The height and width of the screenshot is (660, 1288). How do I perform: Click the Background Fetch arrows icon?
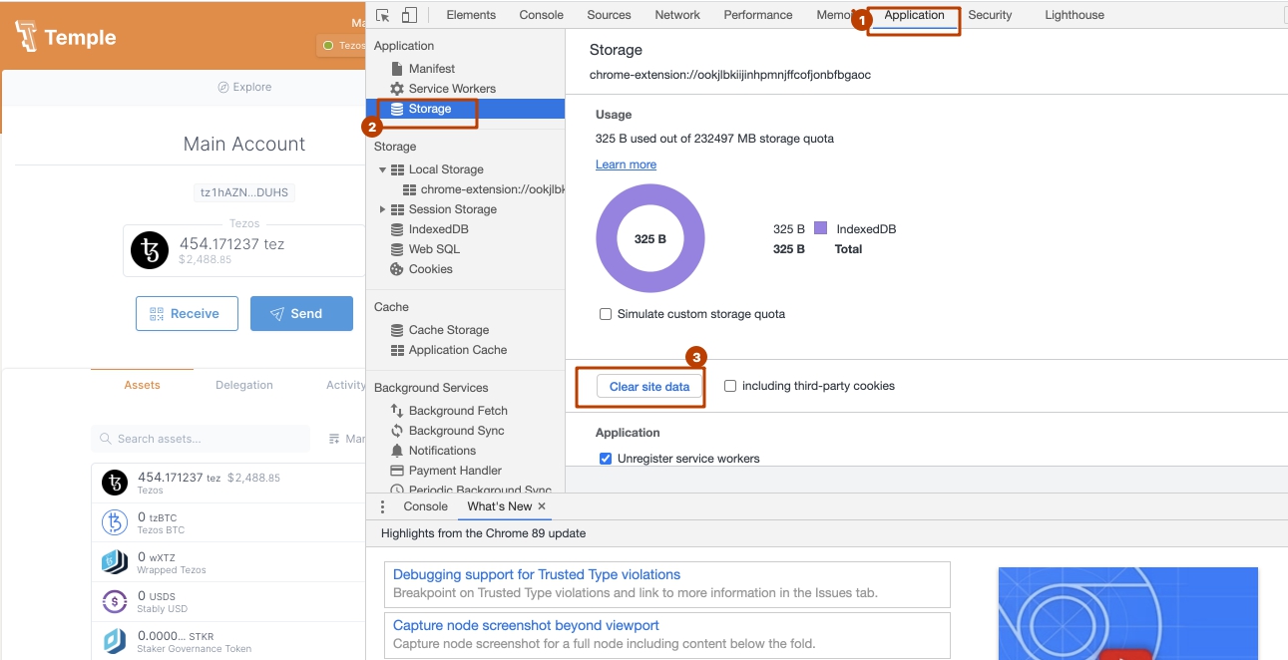397,411
